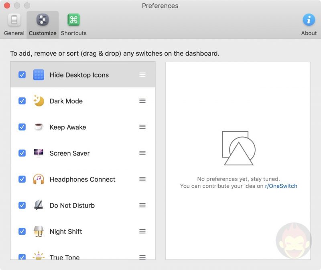Screen dimensions: 321x270
Task: Open the Customize tab
Action: [42, 24]
